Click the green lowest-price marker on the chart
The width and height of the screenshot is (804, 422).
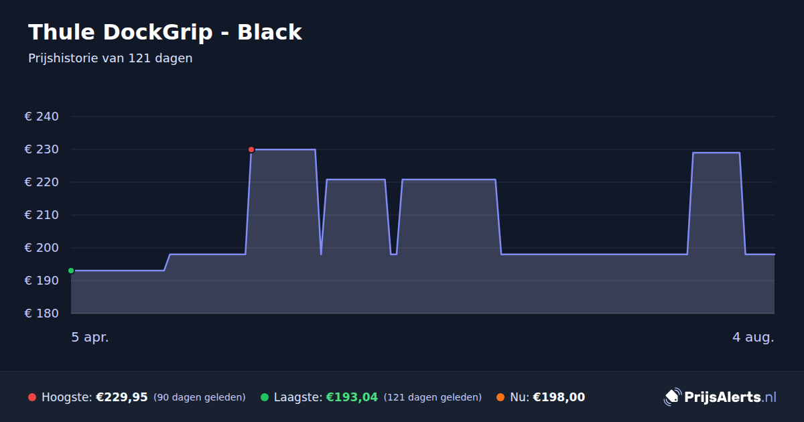71,271
